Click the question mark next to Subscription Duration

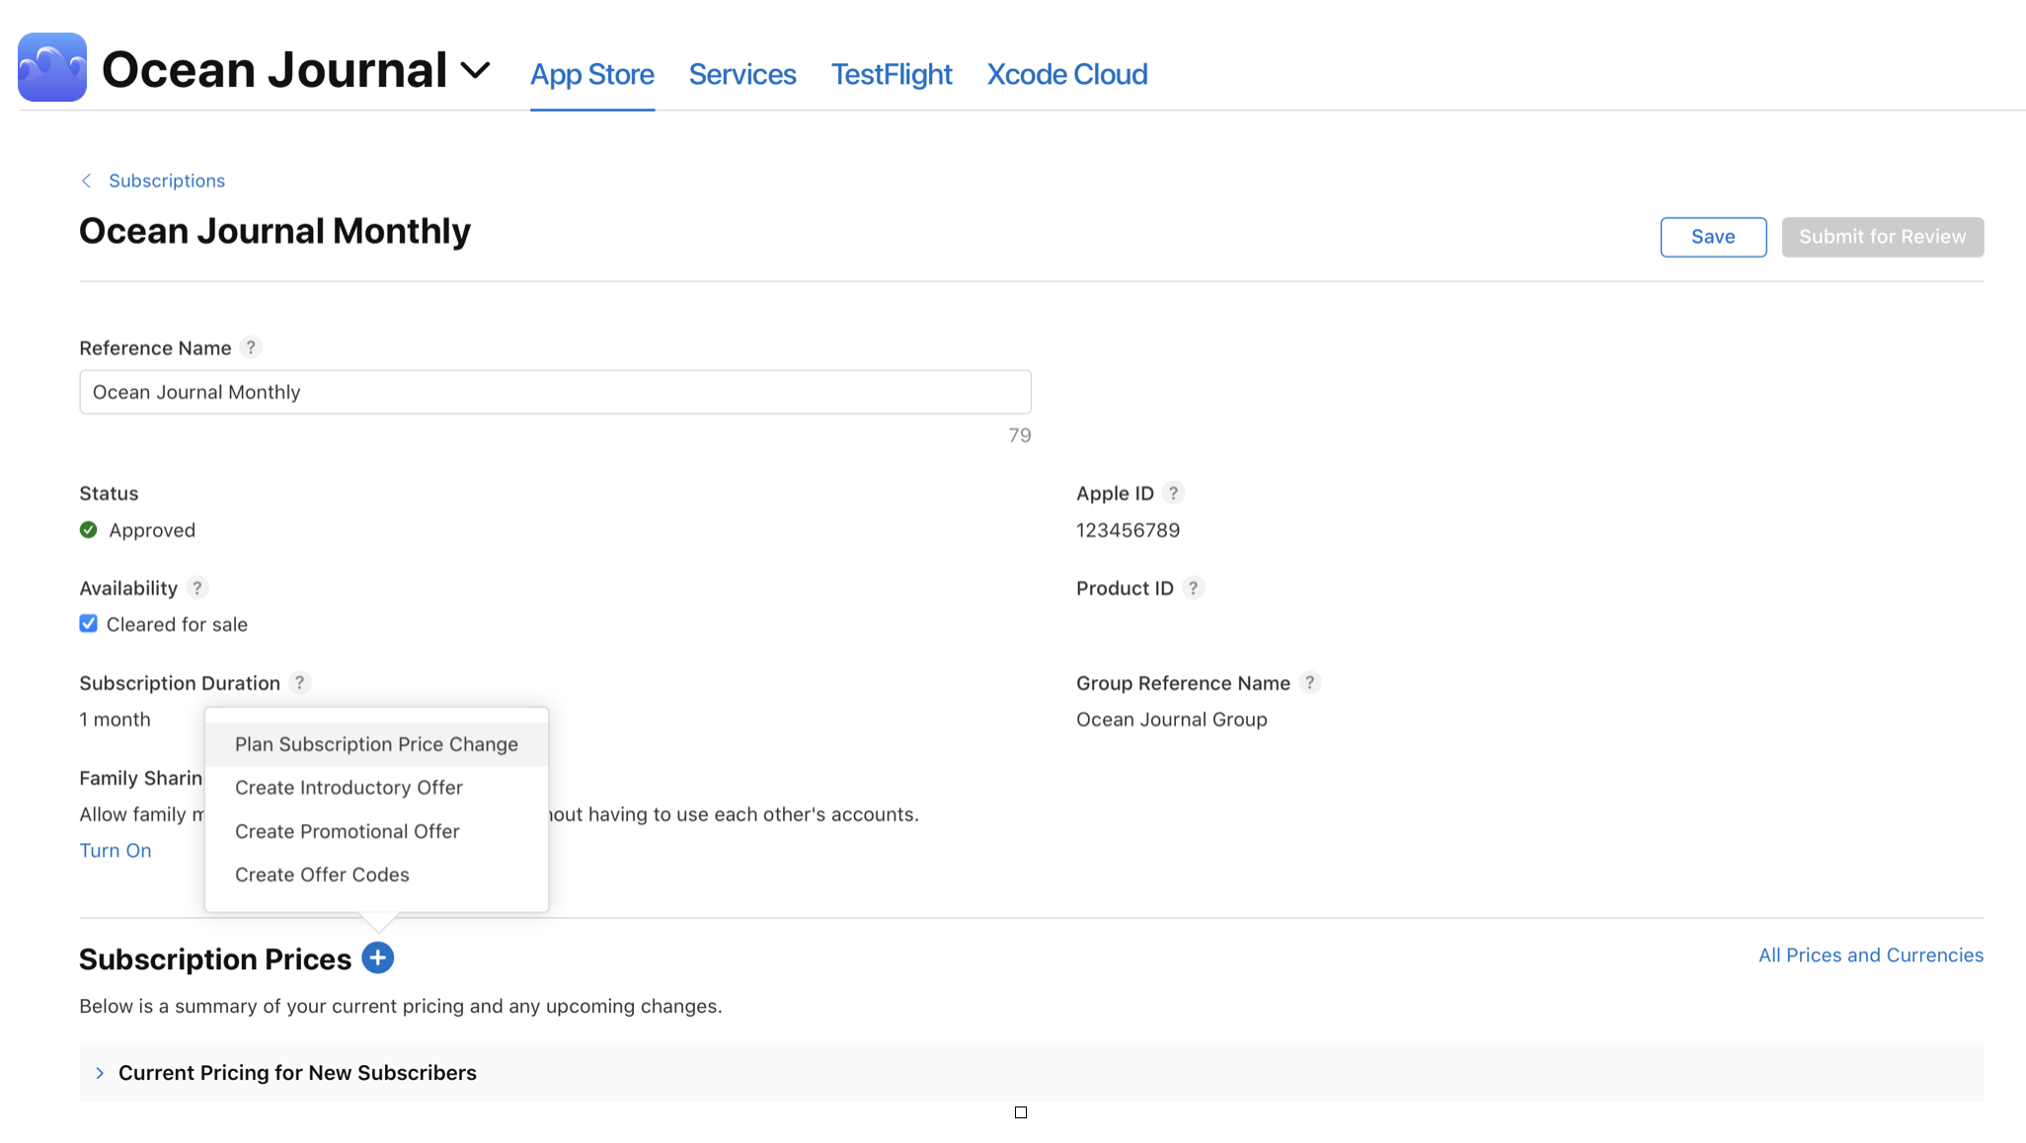pyautogui.click(x=300, y=682)
